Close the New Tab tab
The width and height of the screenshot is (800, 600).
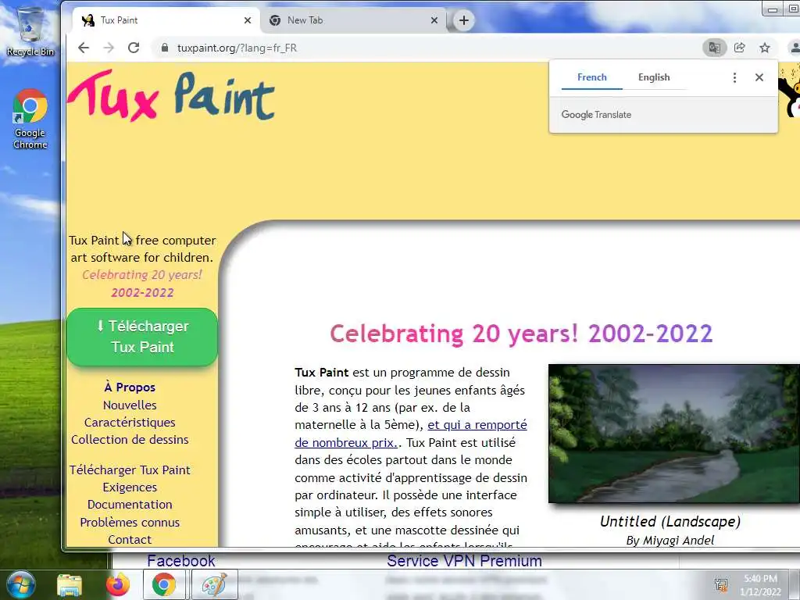[x=434, y=20]
